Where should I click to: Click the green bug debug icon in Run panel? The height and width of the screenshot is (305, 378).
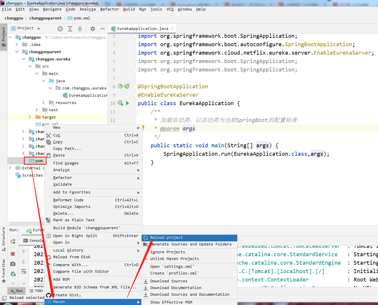tap(13, 273)
